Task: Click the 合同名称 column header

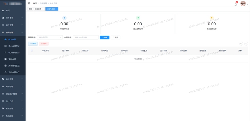Action: (85, 51)
